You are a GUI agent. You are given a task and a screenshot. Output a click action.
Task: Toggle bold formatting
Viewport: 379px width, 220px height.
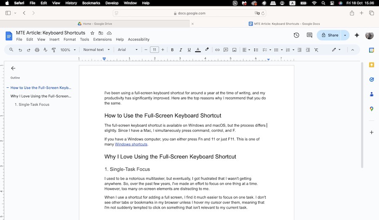click(172, 50)
